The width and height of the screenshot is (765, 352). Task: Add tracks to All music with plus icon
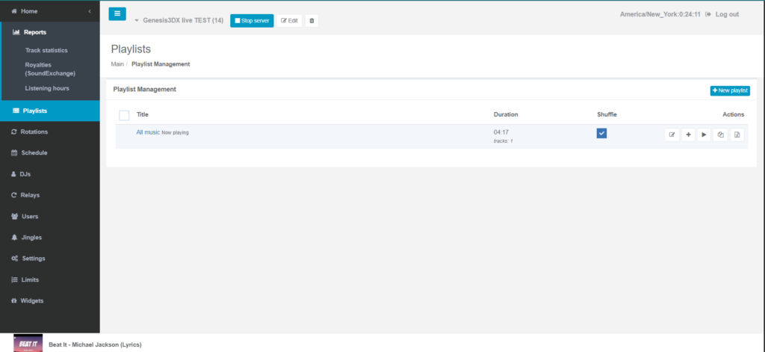point(688,135)
